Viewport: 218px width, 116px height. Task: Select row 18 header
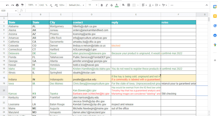click(x=4, y=78)
